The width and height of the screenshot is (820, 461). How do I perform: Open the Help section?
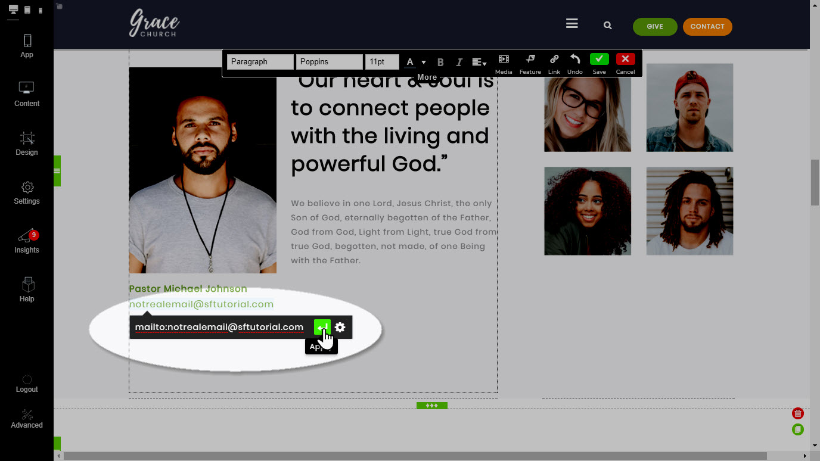tap(27, 290)
